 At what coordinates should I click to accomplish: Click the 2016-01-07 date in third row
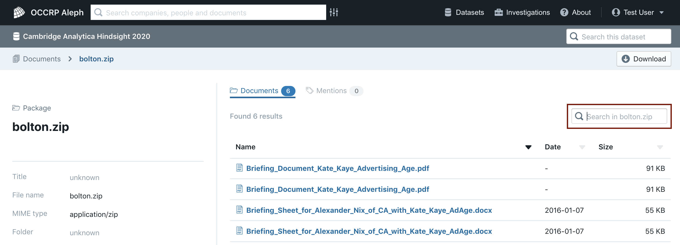tap(564, 210)
